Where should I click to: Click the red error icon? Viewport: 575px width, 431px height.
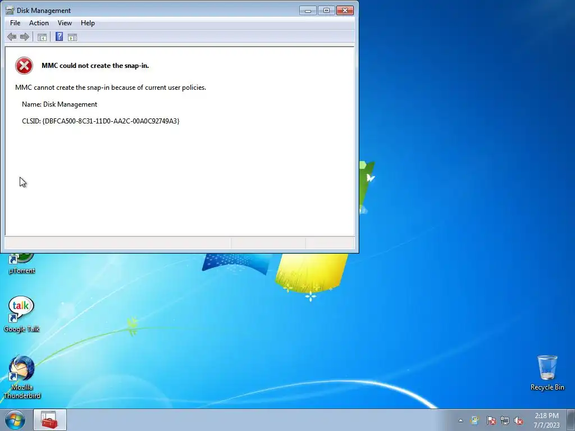click(x=24, y=66)
